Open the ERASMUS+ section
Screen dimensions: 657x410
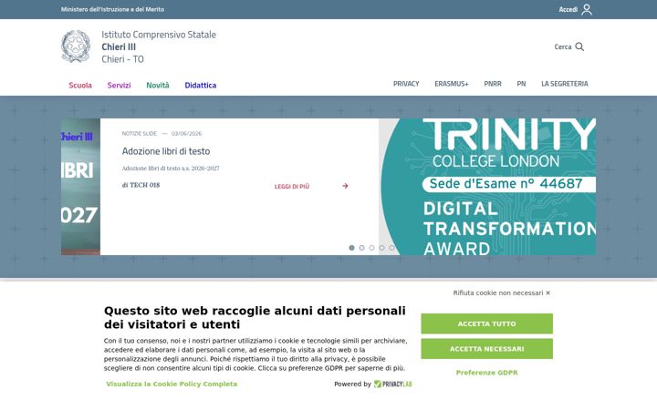click(x=452, y=84)
